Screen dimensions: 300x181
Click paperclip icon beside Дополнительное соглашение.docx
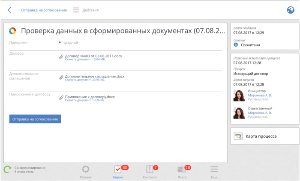click(x=61, y=77)
